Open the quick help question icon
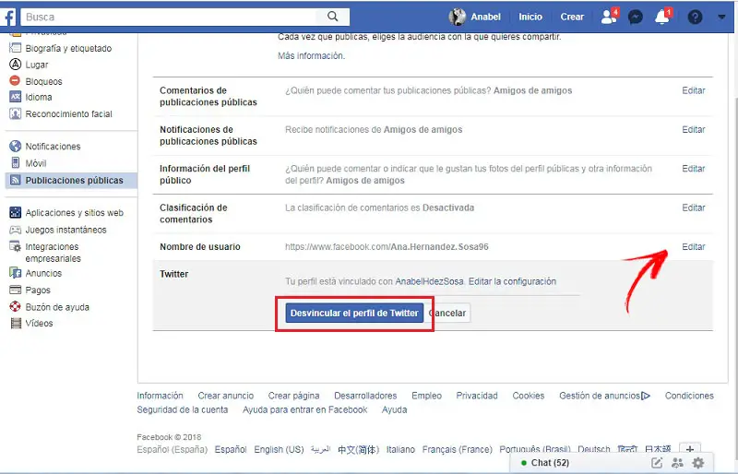738x474 pixels. tap(695, 17)
